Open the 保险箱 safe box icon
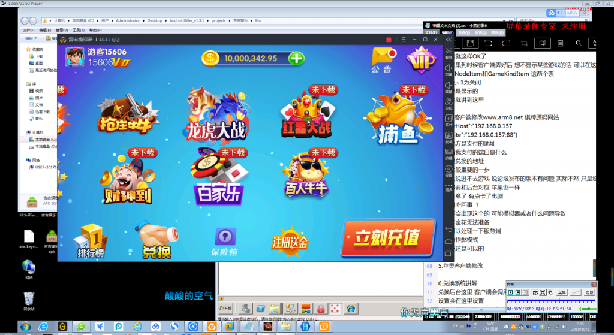The width and height of the screenshot is (614, 335). click(224, 240)
